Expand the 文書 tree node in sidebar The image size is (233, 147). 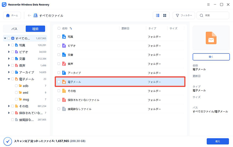click(9, 59)
